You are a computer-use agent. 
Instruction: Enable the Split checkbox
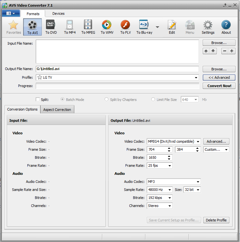(x=38, y=99)
